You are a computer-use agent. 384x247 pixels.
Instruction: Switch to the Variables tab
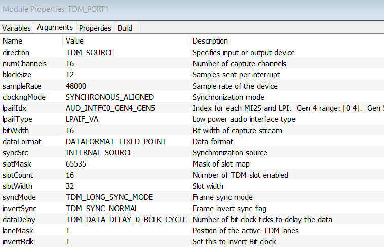pos(17,28)
